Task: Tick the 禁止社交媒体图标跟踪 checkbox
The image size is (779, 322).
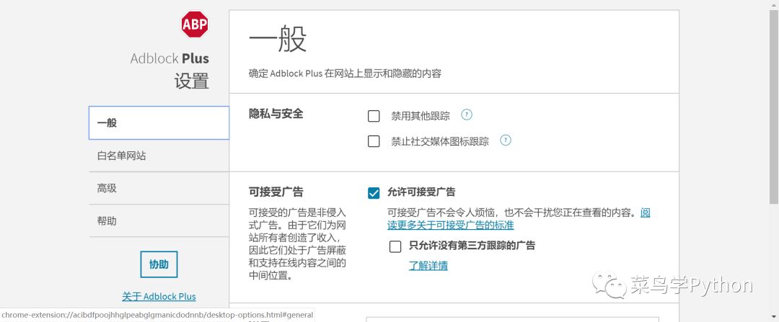Action: (x=374, y=141)
